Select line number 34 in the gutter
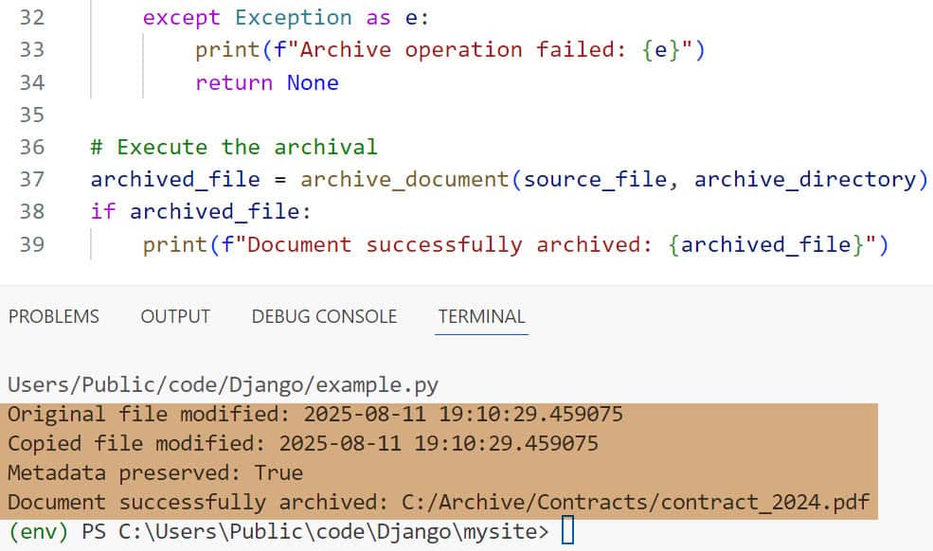This screenshot has width=933, height=551. click(x=32, y=82)
